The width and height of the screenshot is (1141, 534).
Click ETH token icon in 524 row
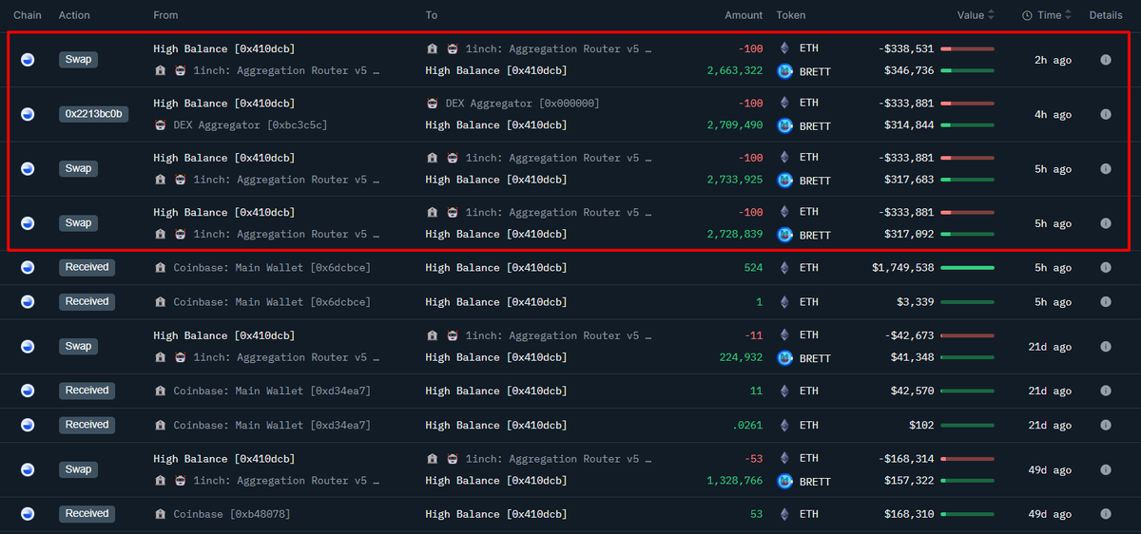pos(784,268)
